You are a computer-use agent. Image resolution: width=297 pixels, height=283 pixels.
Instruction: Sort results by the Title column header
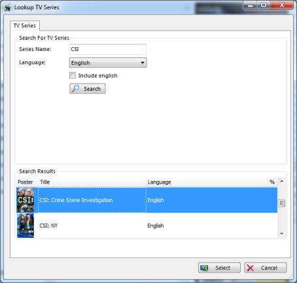[92, 182]
